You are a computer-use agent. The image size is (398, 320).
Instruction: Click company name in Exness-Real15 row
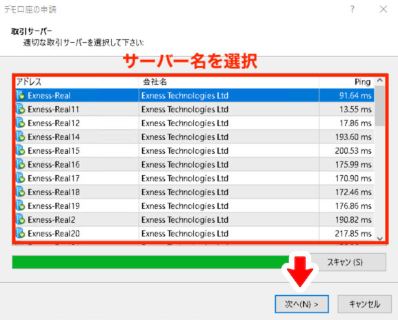(x=185, y=151)
